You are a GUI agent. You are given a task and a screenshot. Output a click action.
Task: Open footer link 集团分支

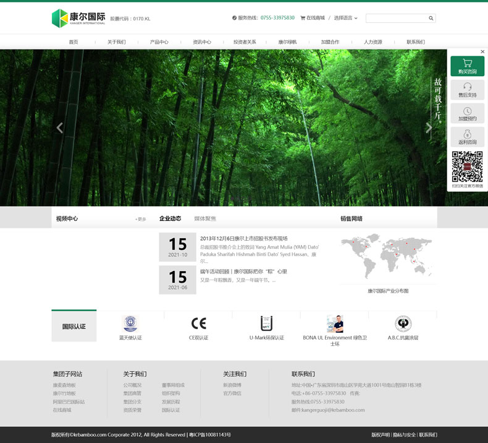point(132,402)
